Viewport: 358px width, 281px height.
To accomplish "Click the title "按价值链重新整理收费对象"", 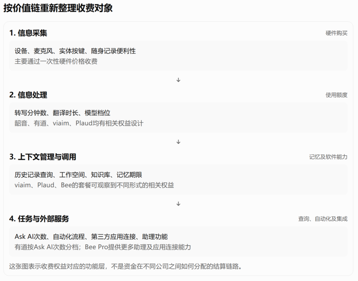I will point(58,8).
